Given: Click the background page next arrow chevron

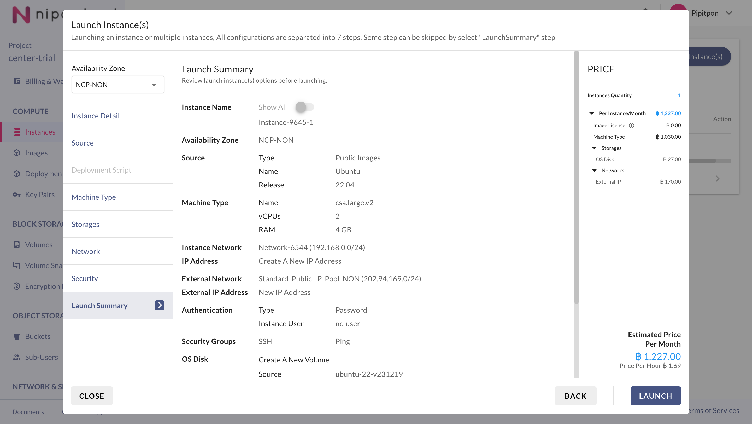Looking at the screenshot, I should click(x=718, y=178).
